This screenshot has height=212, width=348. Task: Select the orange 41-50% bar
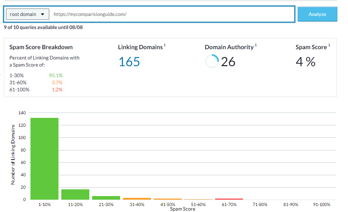pyautogui.click(x=168, y=199)
